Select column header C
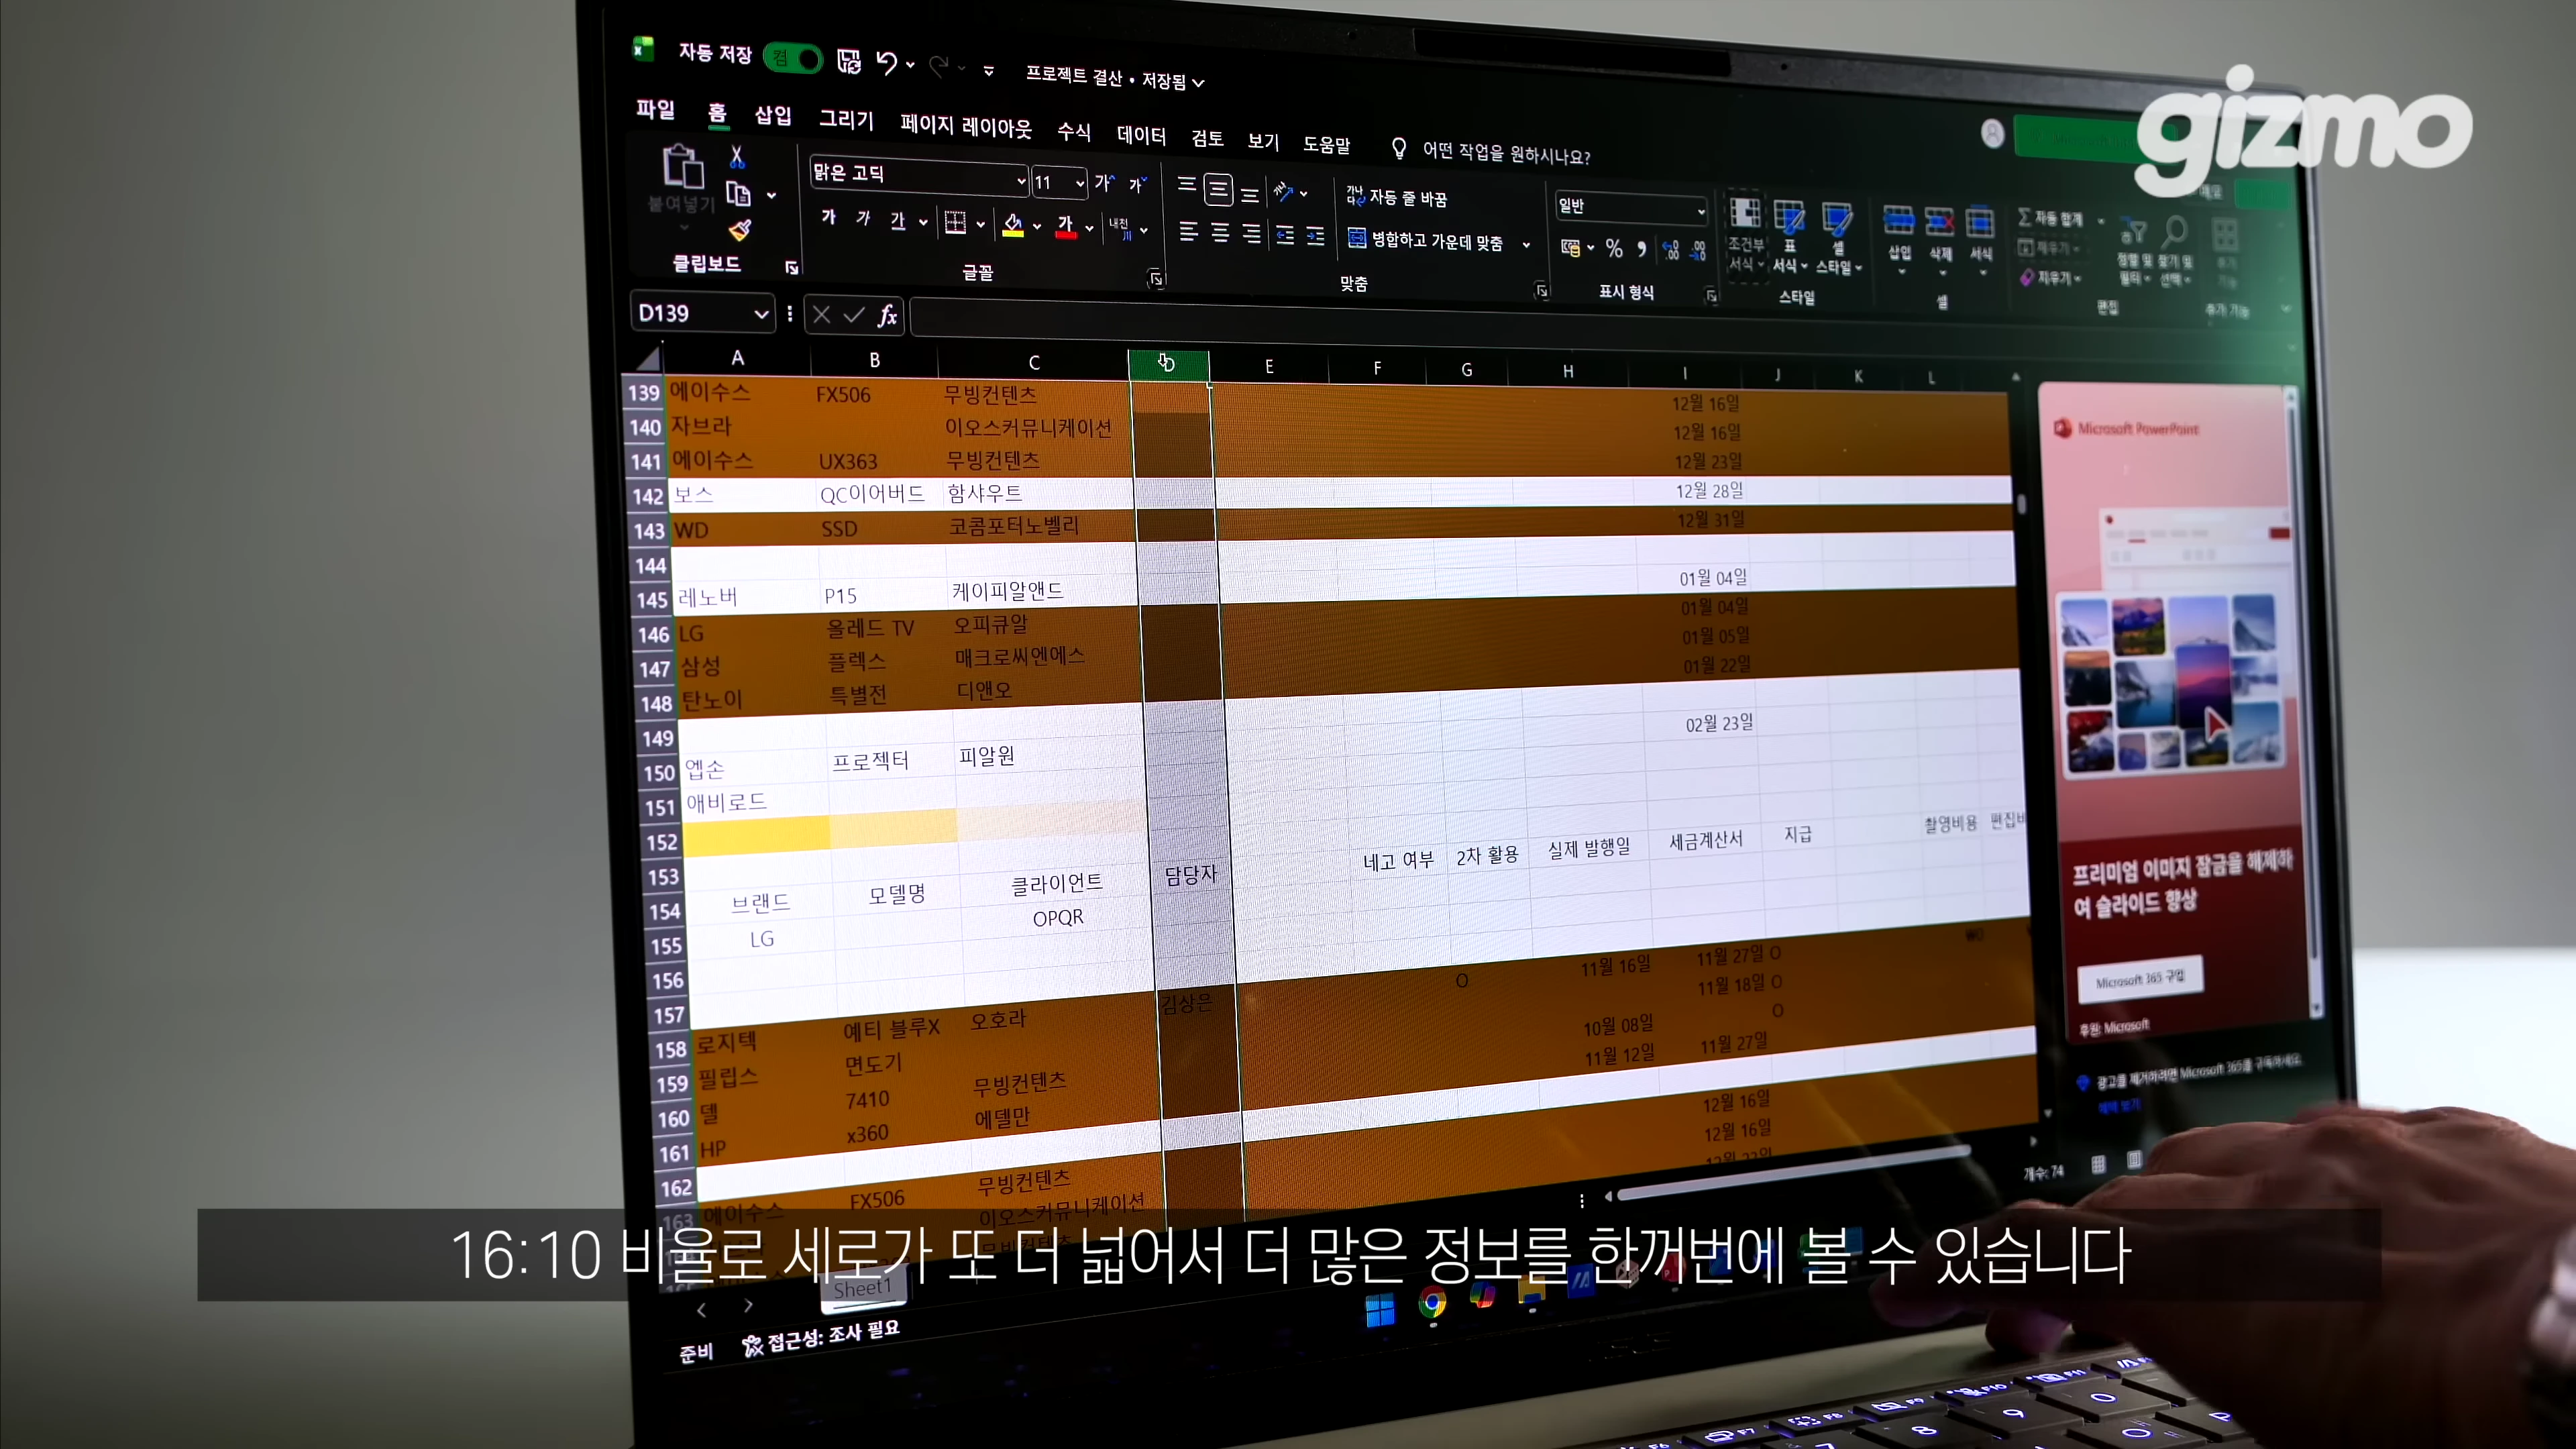This screenshot has height=1449, width=2576. (x=1034, y=362)
